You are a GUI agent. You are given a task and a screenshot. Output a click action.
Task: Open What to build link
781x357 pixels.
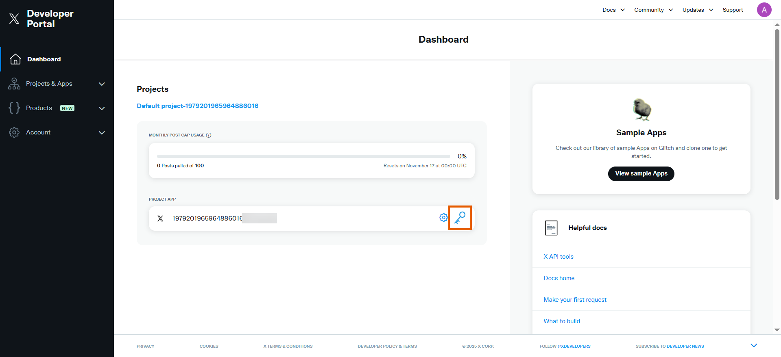click(562, 321)
